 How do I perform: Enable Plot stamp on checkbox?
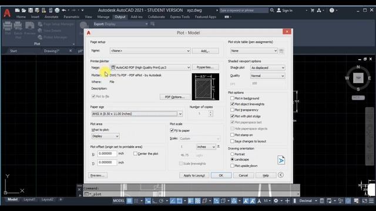pos(232,135)
